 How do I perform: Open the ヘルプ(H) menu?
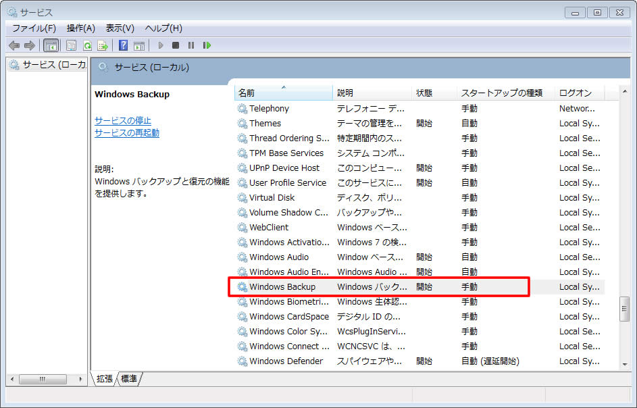(163, 28)
